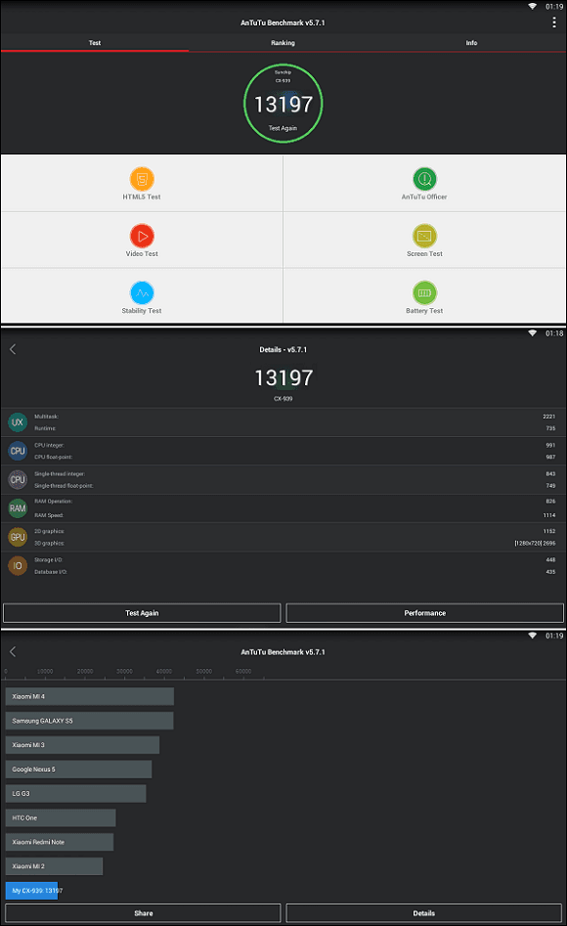
Task: Select the UX category icon
Action: click(18, 422)
